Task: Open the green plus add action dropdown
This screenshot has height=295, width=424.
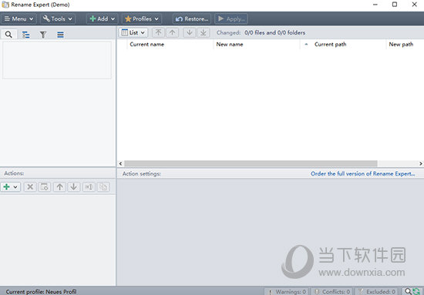Action: click(11, 186)
